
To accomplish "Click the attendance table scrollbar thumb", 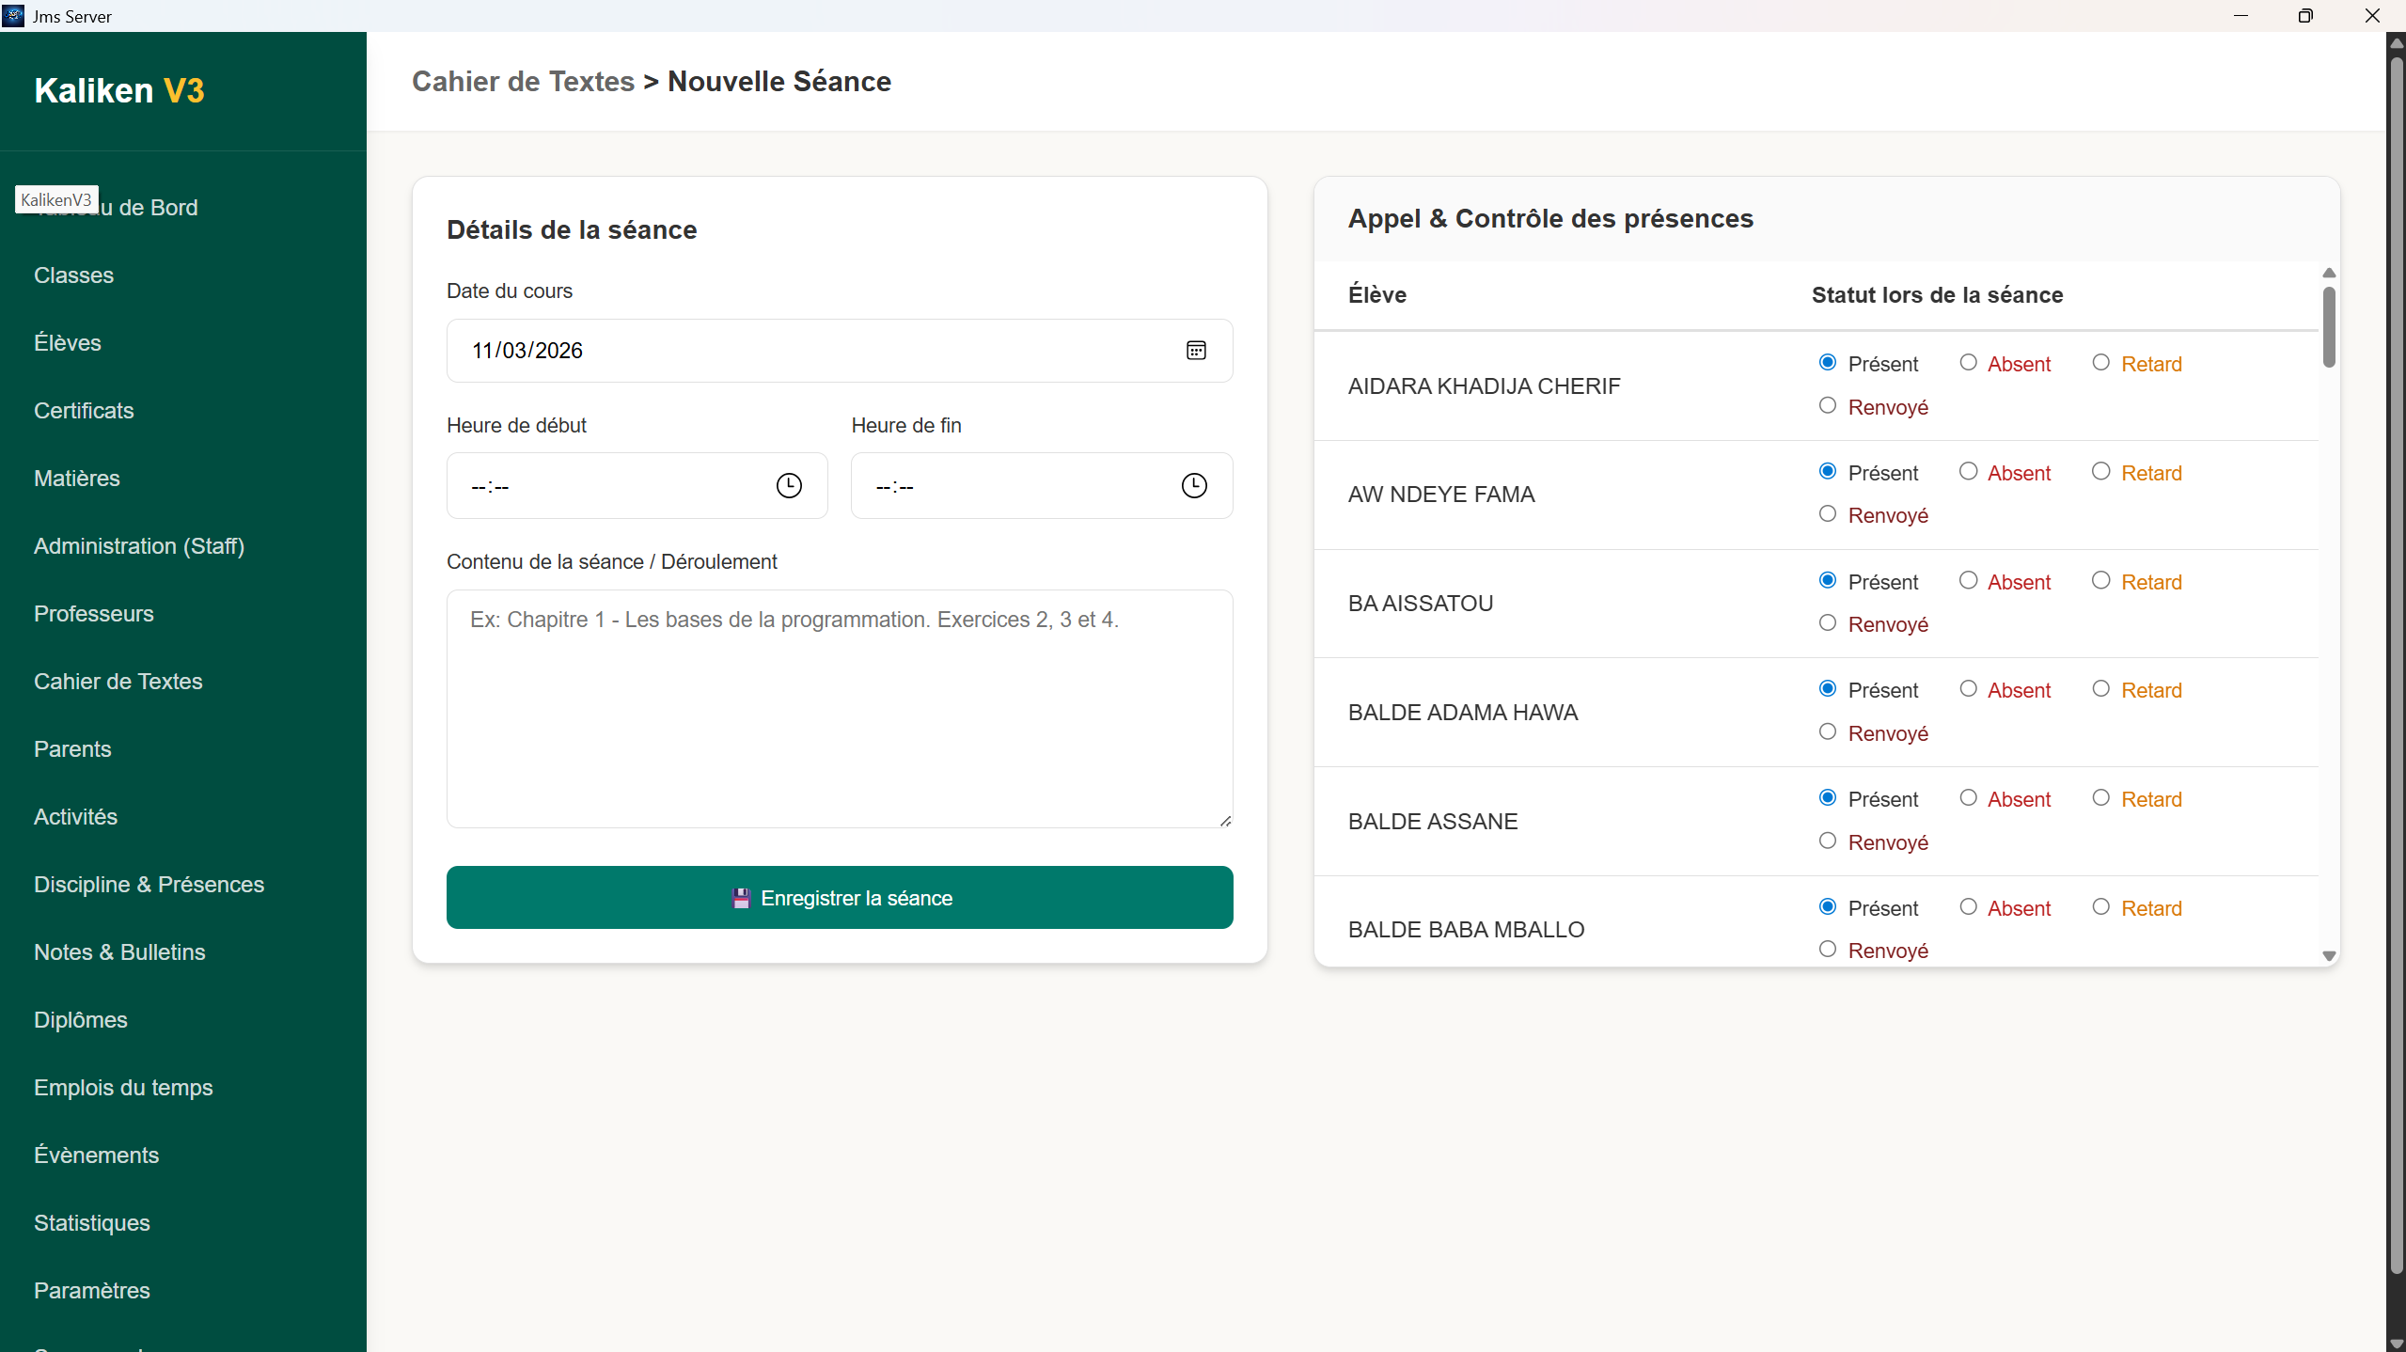I will [x=2328, y=326].
